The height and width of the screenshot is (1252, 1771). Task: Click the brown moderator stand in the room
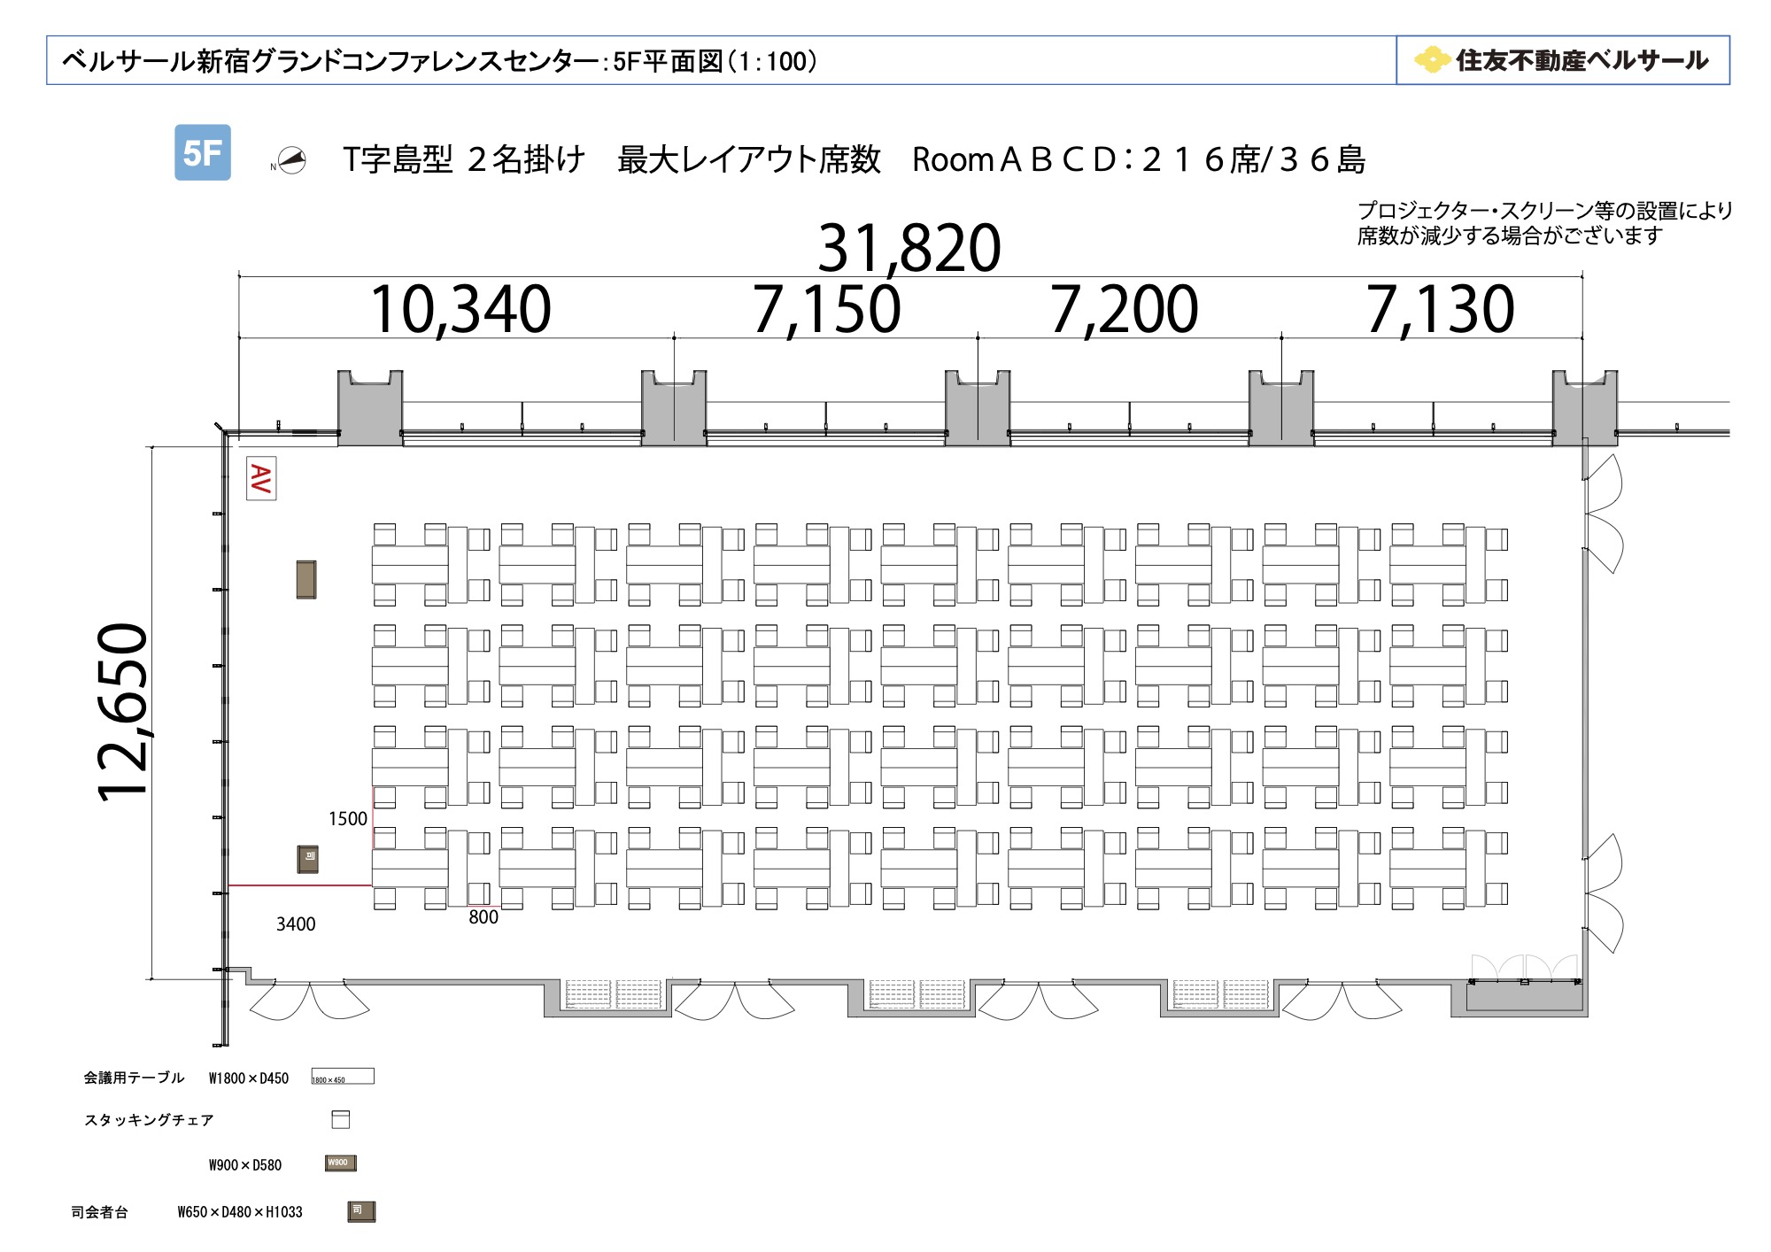point(307,859)
